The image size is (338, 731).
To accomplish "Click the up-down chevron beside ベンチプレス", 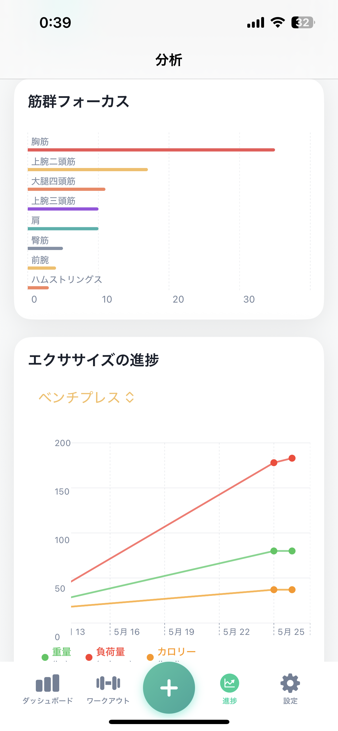I will tap(130, 397).
